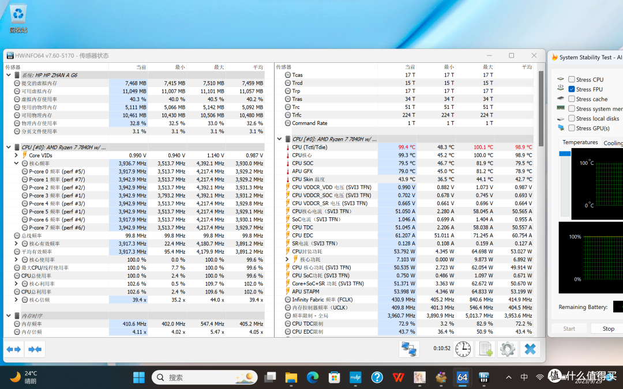Collapse the left-pane CPU [#0] AMD Ryzen group
The image size is (623, 389).
pyautogui.click(x=8, y=148)
